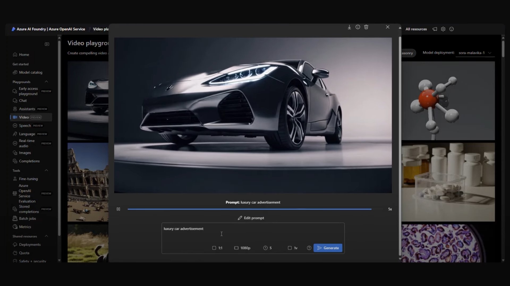Viewport: 510px width, 286px height.
Task: Click the All resources link
Action: click(x=416, y=29)
